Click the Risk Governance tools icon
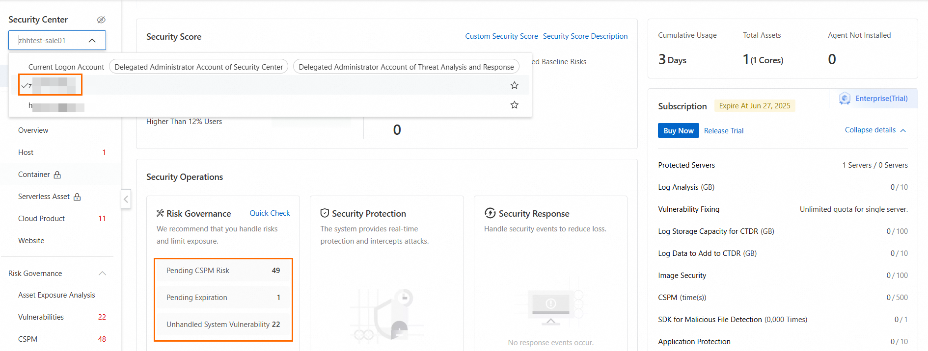Screen dimensions: 928x351 [x=160, y=213]
